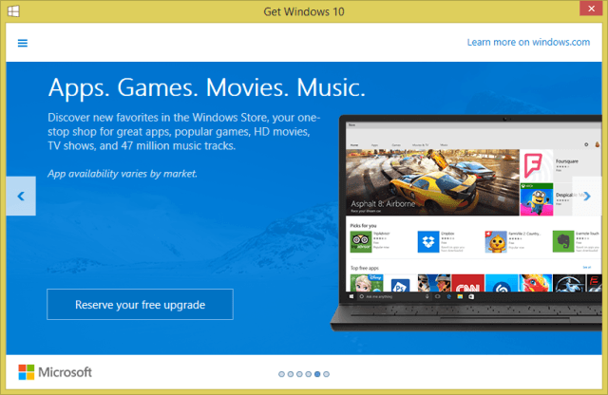Select the second pagination dot
The width and height of the screenshot is (608, 395).
pos(291,374)
